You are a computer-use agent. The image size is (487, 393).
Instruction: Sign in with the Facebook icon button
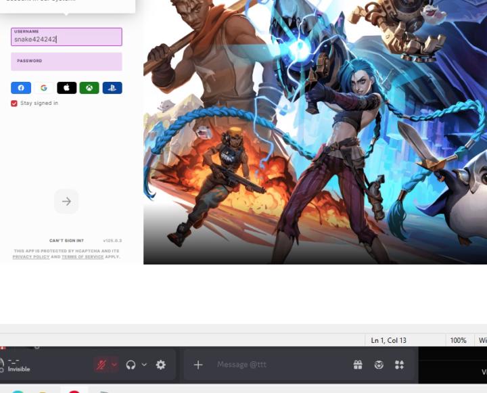pos(21,88)
